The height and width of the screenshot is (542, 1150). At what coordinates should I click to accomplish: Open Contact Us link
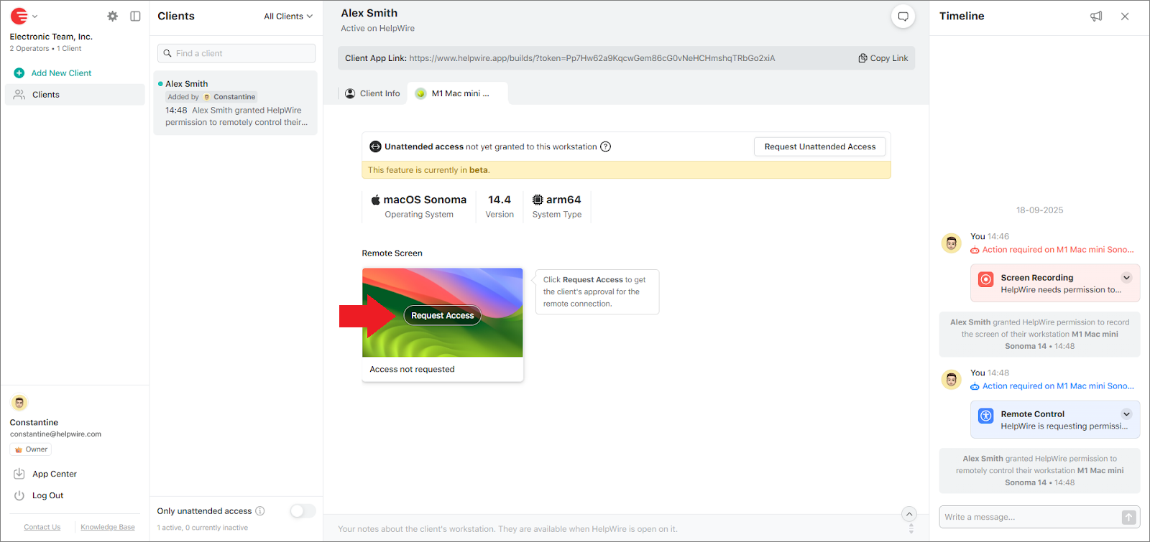coord(42,527)
